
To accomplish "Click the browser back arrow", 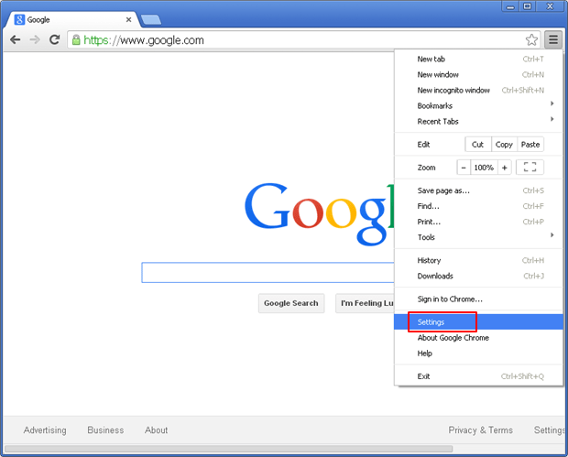I will (16, 39).
